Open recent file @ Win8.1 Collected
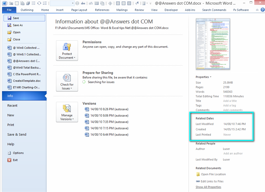The width and height of the screenshot is (265, 192). click(x=24, y=54)
